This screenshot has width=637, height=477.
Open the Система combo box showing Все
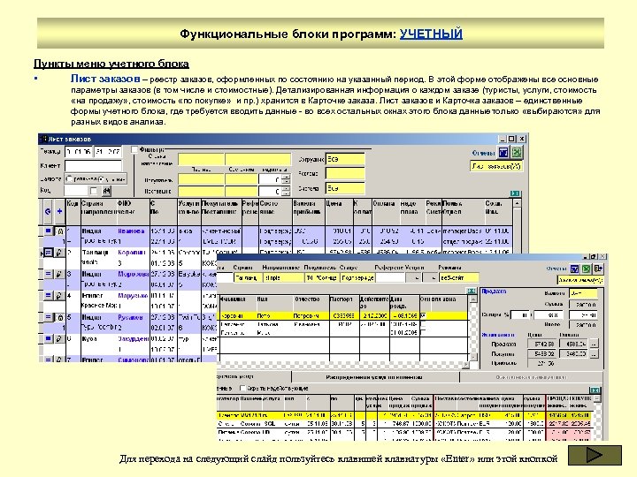[x=345, y=188]
